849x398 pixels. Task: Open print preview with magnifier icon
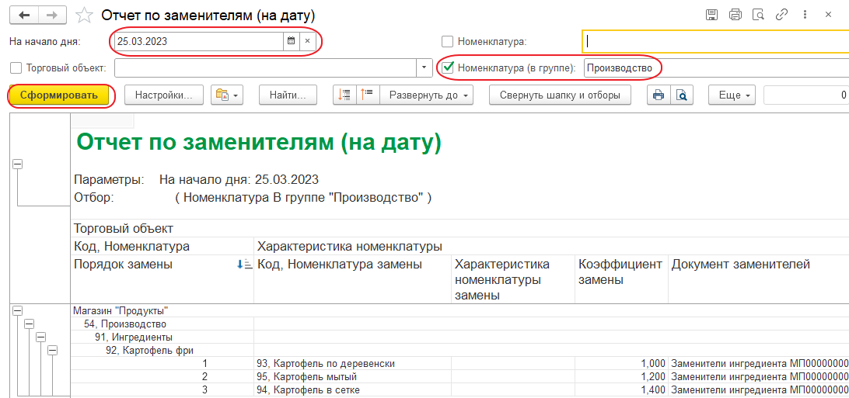(x=680, y=95)
